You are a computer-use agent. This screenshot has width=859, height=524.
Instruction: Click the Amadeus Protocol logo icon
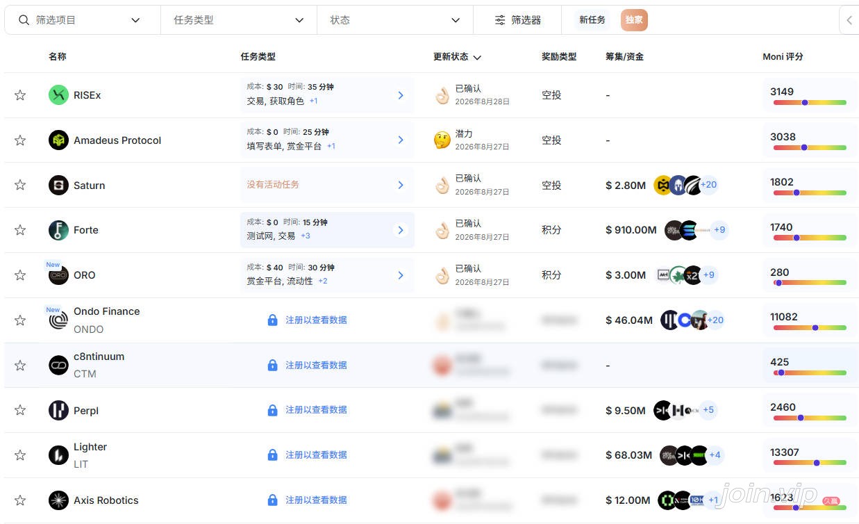pos(58,140)
